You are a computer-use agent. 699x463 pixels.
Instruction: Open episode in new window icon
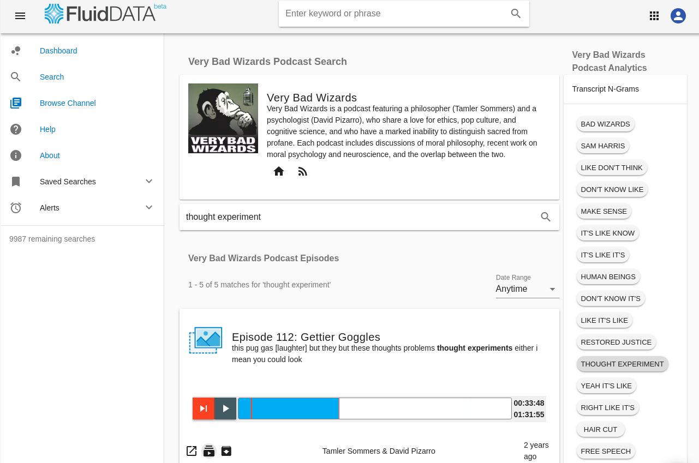[192, 451]
